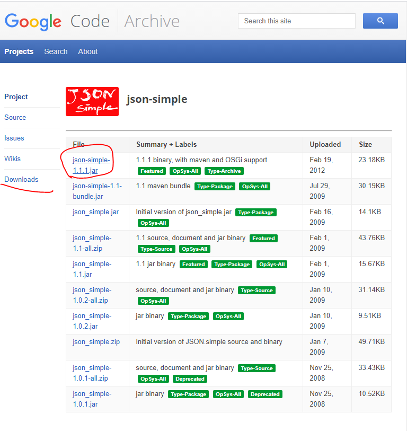The height and width of the screenshot is (431, 407).
Task: Click the blue search magnifier button
Action: point(380,21)
